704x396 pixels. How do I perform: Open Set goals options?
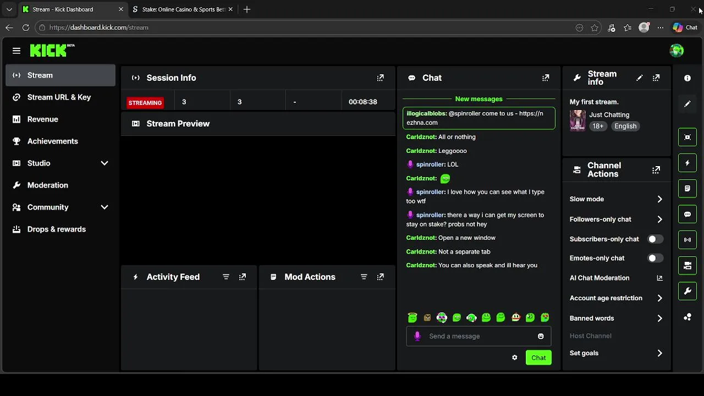pyautogui.click(x=617, y=353)
